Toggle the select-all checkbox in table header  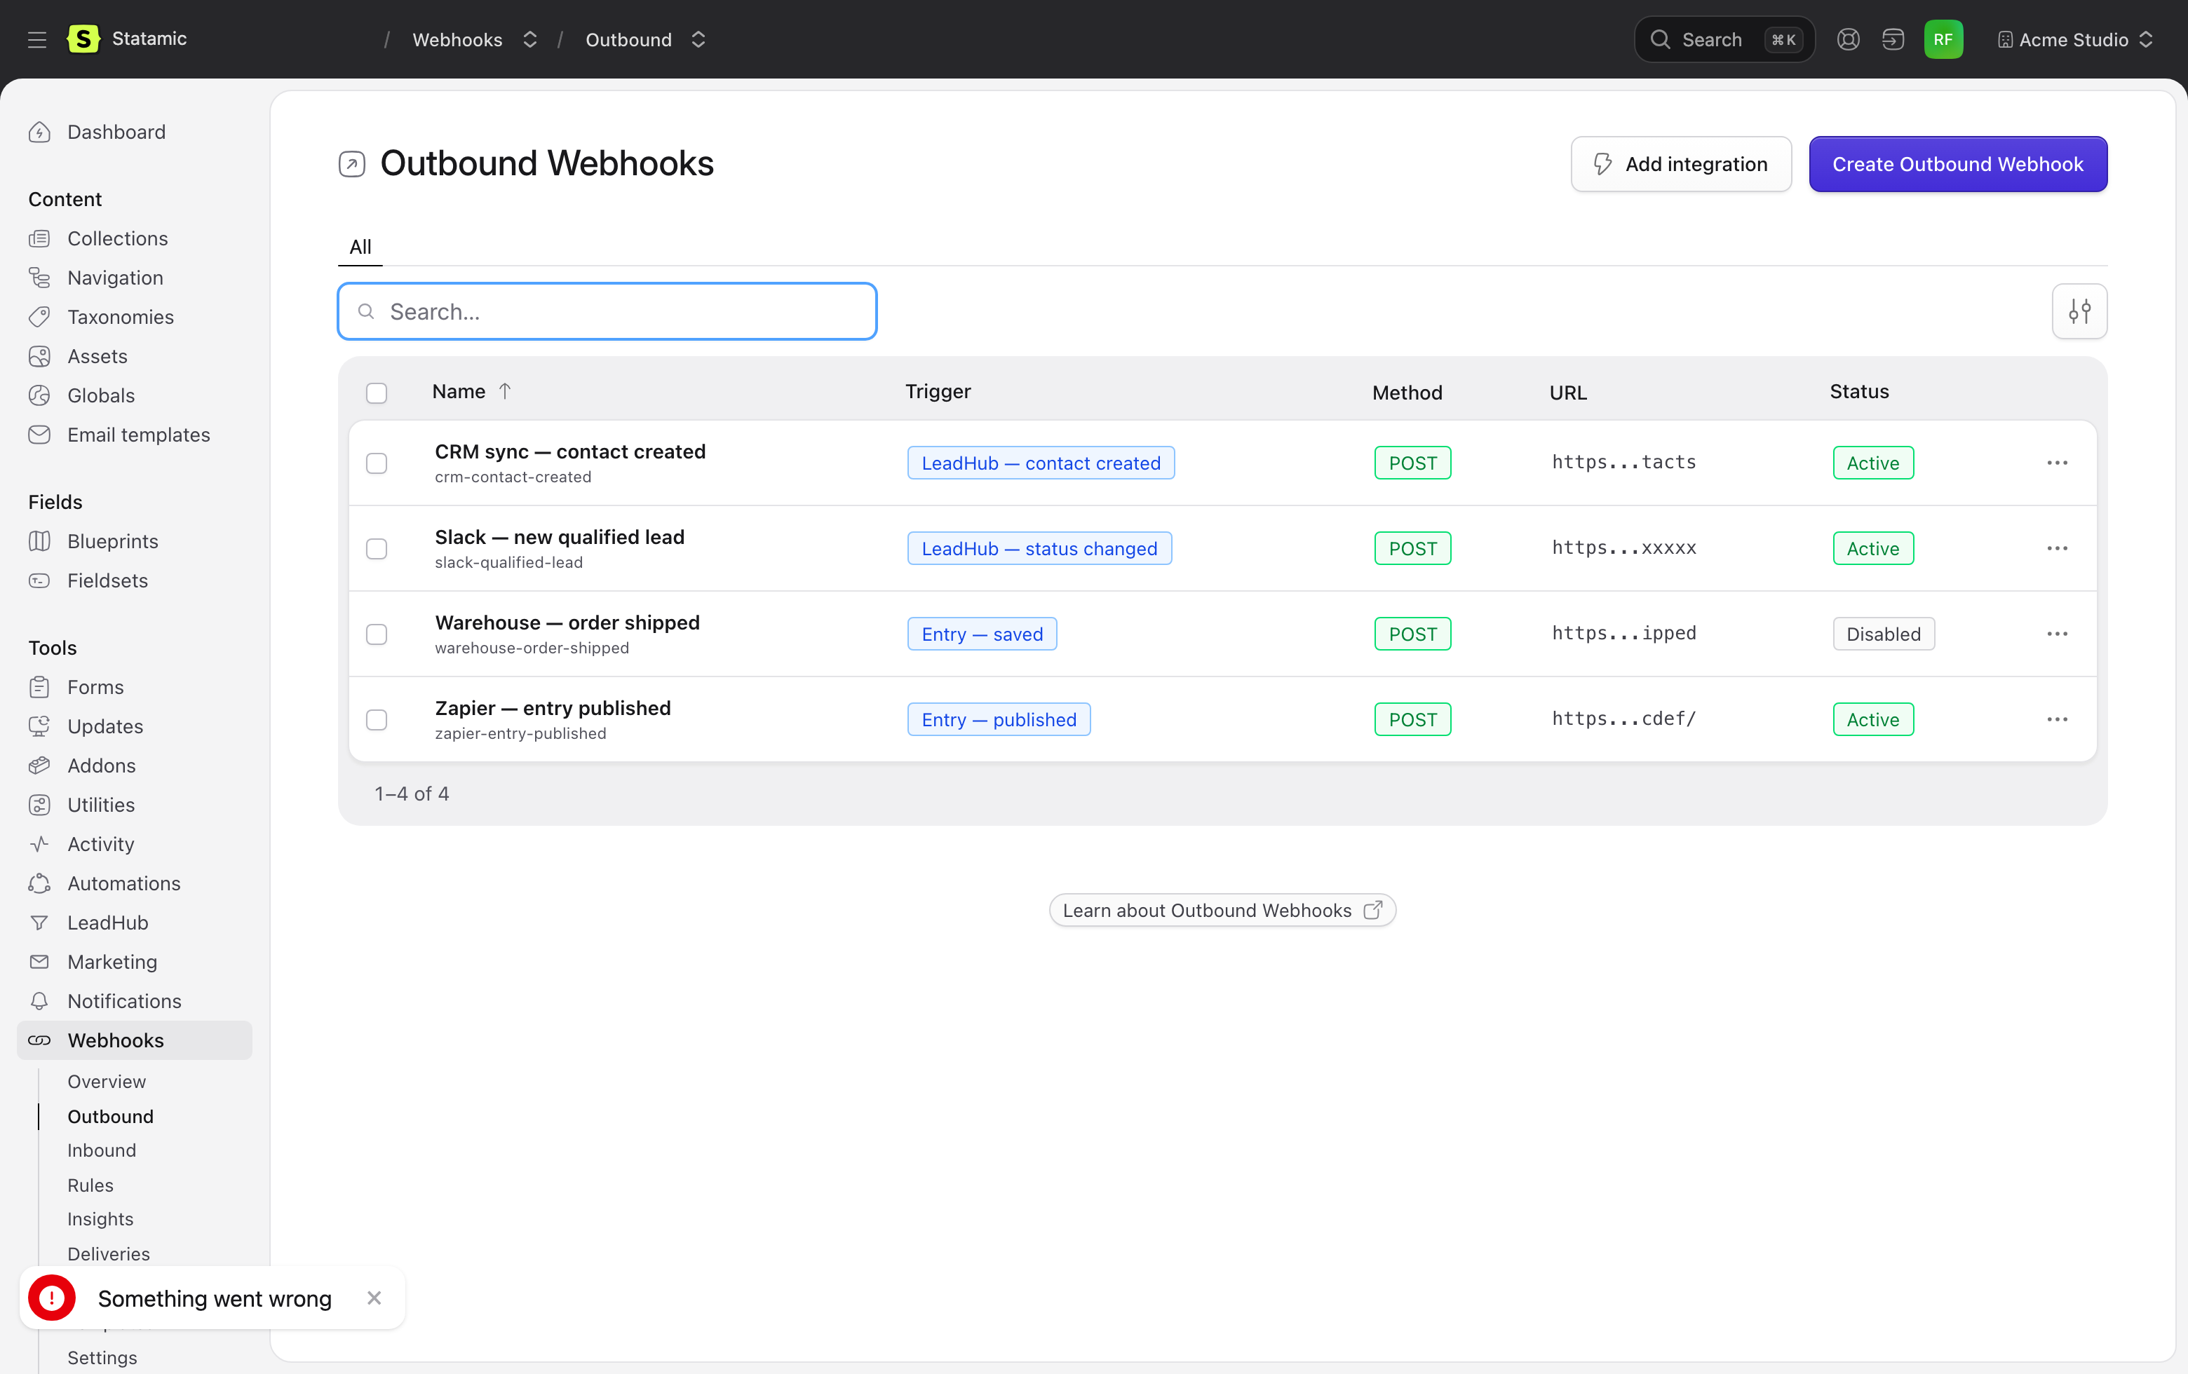pyautogui.click(x=376, y=393)
